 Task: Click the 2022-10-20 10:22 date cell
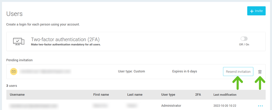pyautogui.click(x=225, y=106)
